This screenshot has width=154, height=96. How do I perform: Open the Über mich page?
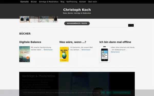pyautogui.click(x=92, y=2)
